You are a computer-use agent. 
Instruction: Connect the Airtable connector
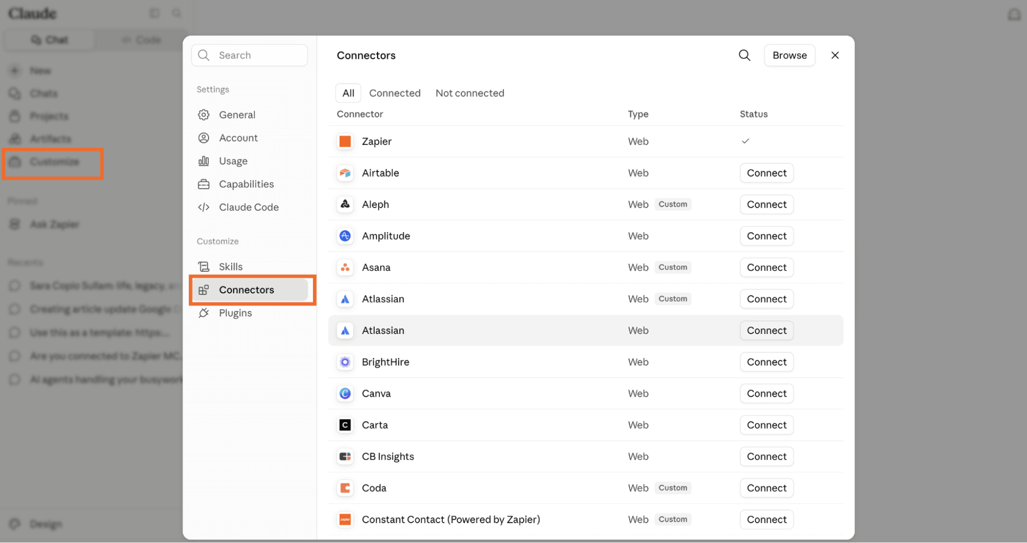(x=767, y=173)
